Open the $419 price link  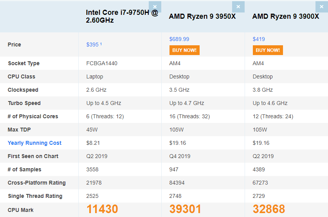[259, 39]
